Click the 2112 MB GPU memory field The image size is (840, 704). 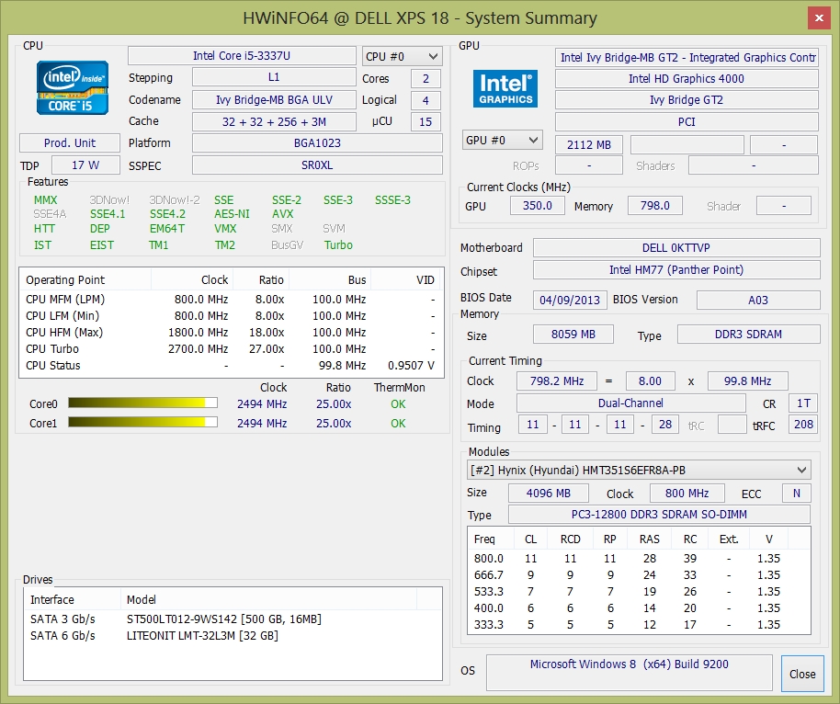pyautogui.click(x=589, y=144)
